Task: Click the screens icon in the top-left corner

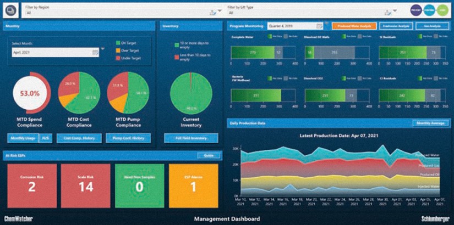Action: (10, 10)
